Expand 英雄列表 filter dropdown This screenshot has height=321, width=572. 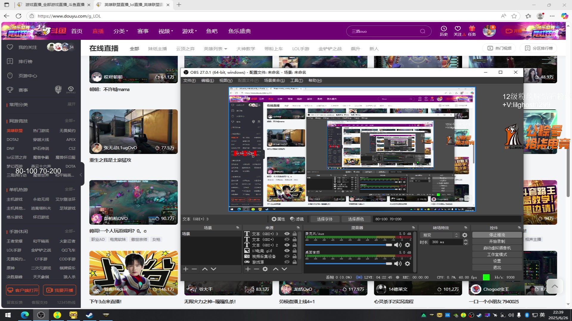(x=215, y=49)
